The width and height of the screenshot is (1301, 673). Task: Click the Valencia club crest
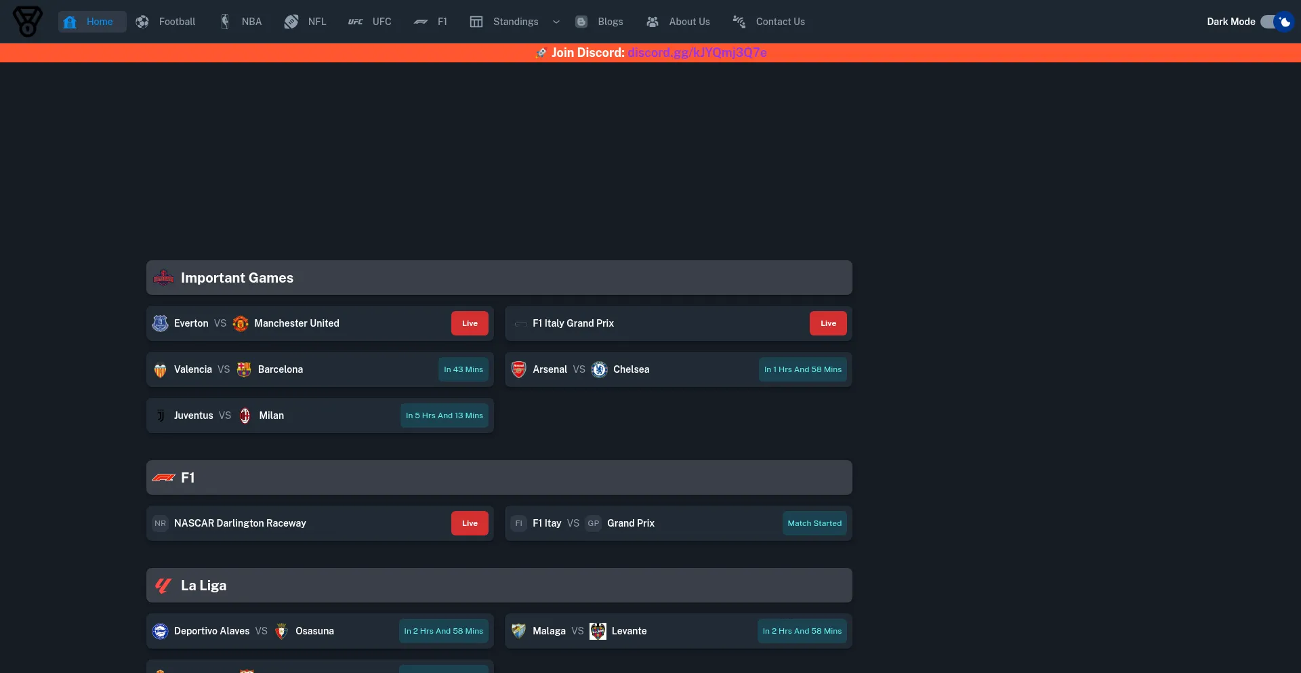click(x=161, y=369)
